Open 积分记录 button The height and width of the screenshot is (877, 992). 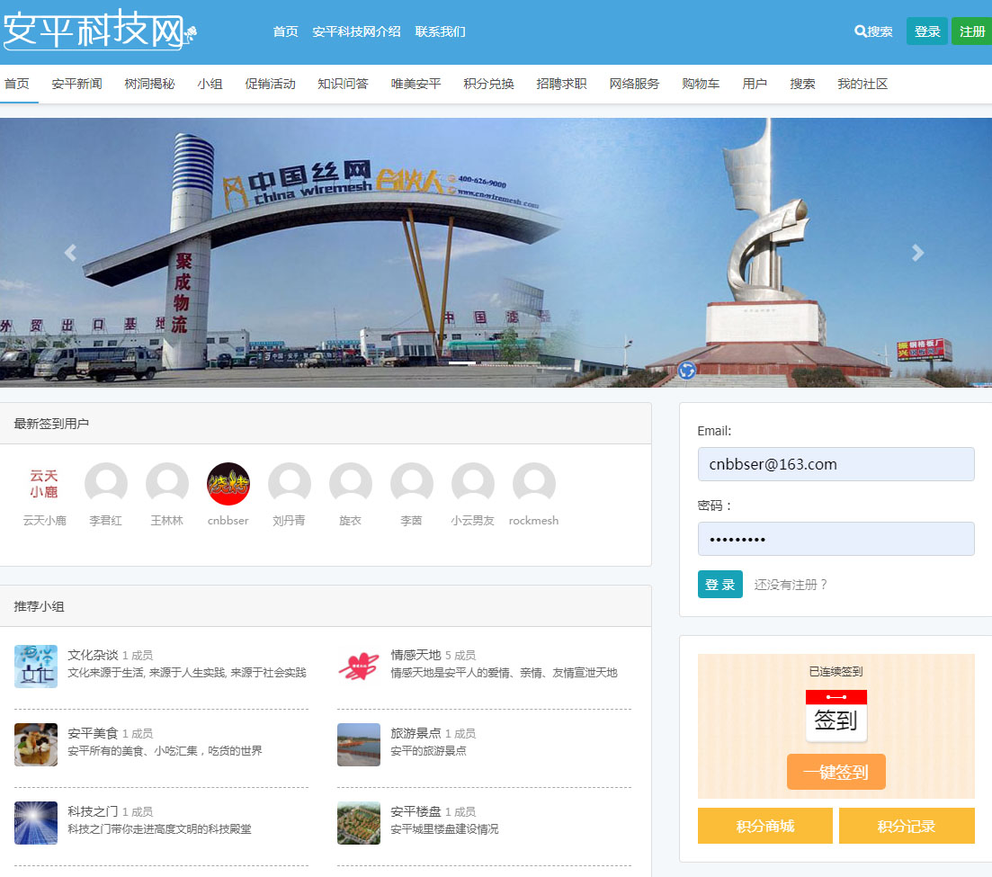tap(907, 826)
